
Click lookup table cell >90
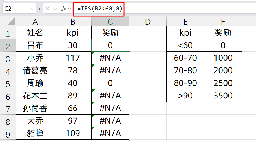pos(185,96)
